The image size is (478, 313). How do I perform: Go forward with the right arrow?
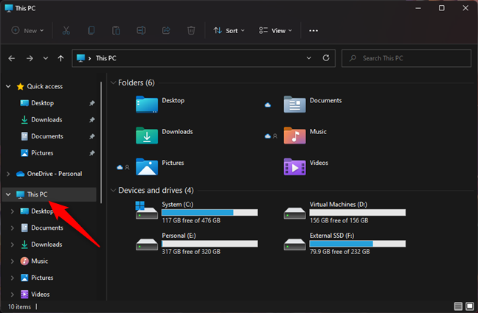30,58
